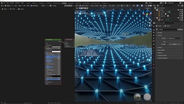Image resolution: width=184 pixels, height=104 pixels.
Task: Open node editor Add menu
Action: [24, 6]
